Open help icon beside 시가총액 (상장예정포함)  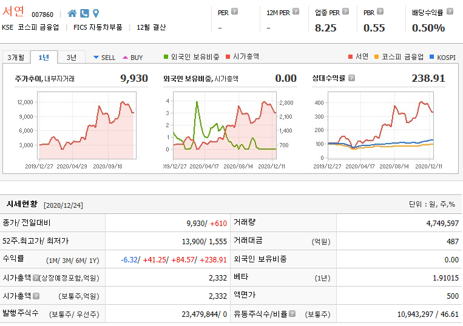pyautogui.click(x=36, y=278)
